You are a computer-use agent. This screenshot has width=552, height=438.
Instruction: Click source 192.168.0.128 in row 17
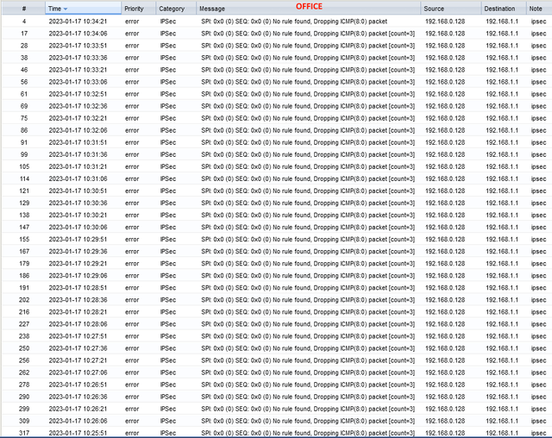[445, 34]
